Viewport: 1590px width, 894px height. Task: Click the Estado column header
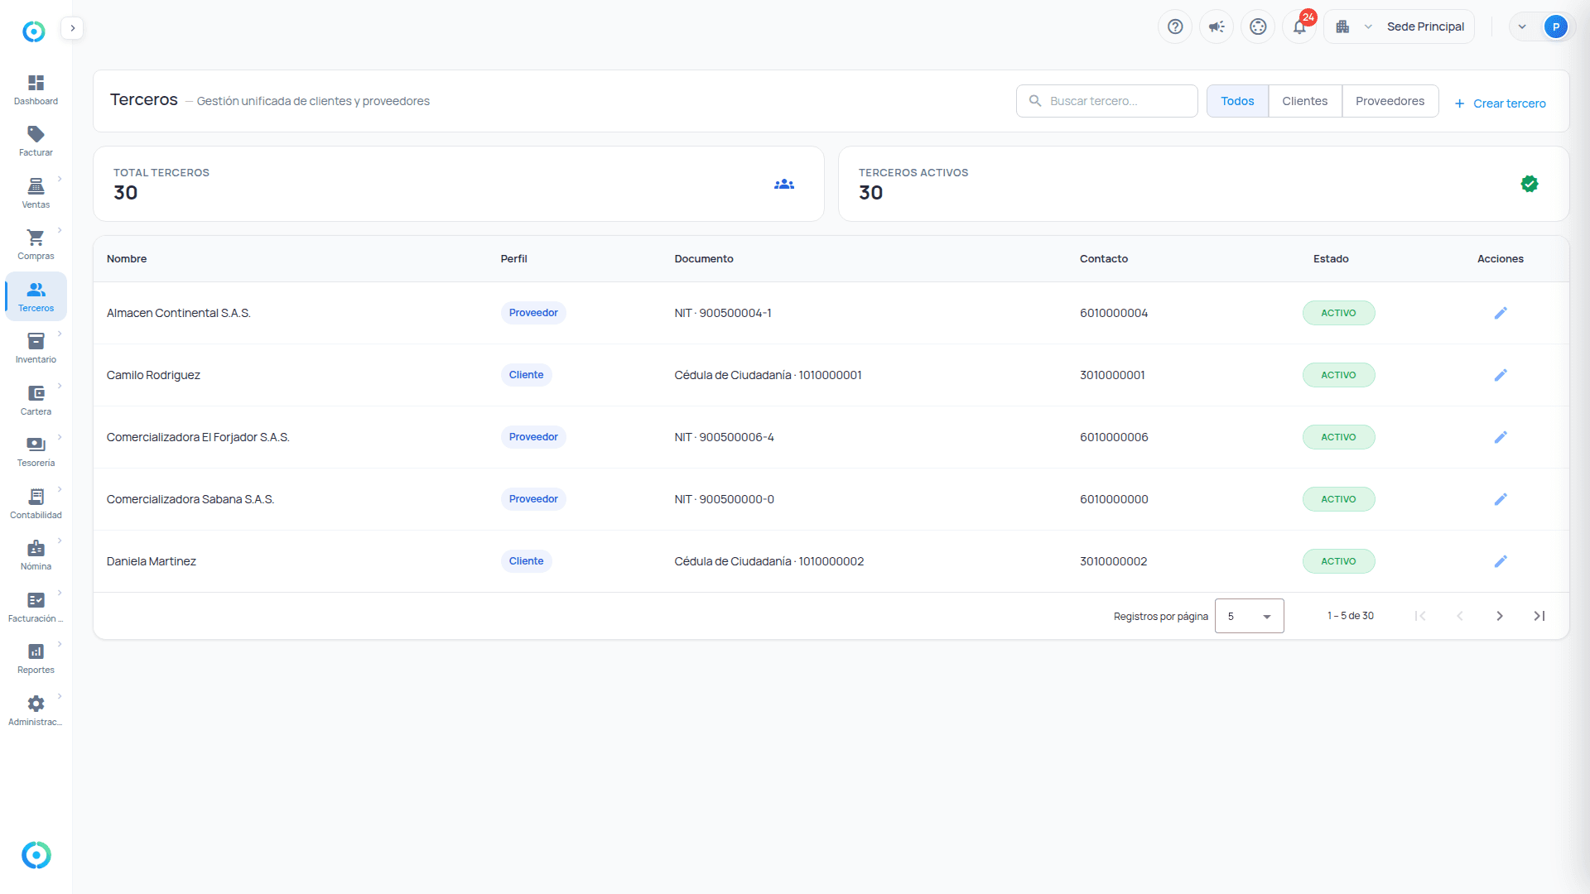[x=1331, y=259]
